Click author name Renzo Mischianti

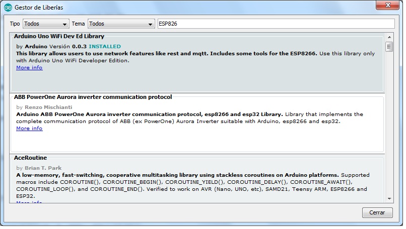click(x=48, y=107)
